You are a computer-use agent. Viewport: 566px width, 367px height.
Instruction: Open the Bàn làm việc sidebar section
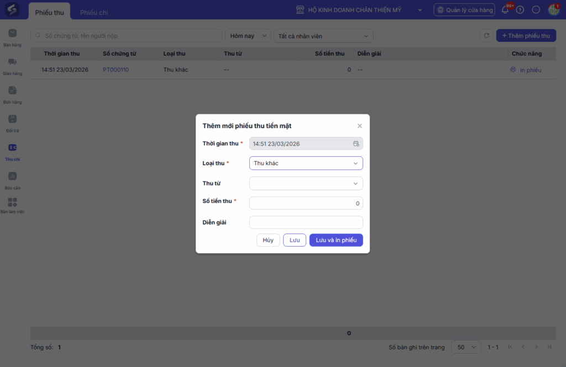tap(12, 205)
